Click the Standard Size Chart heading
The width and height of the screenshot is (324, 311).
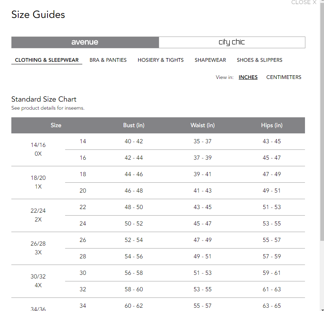(44, 99)
